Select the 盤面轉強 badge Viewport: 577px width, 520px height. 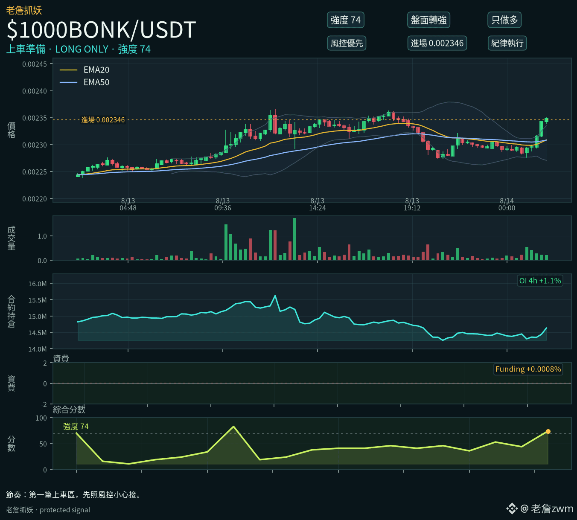click(x=428, y=20)
